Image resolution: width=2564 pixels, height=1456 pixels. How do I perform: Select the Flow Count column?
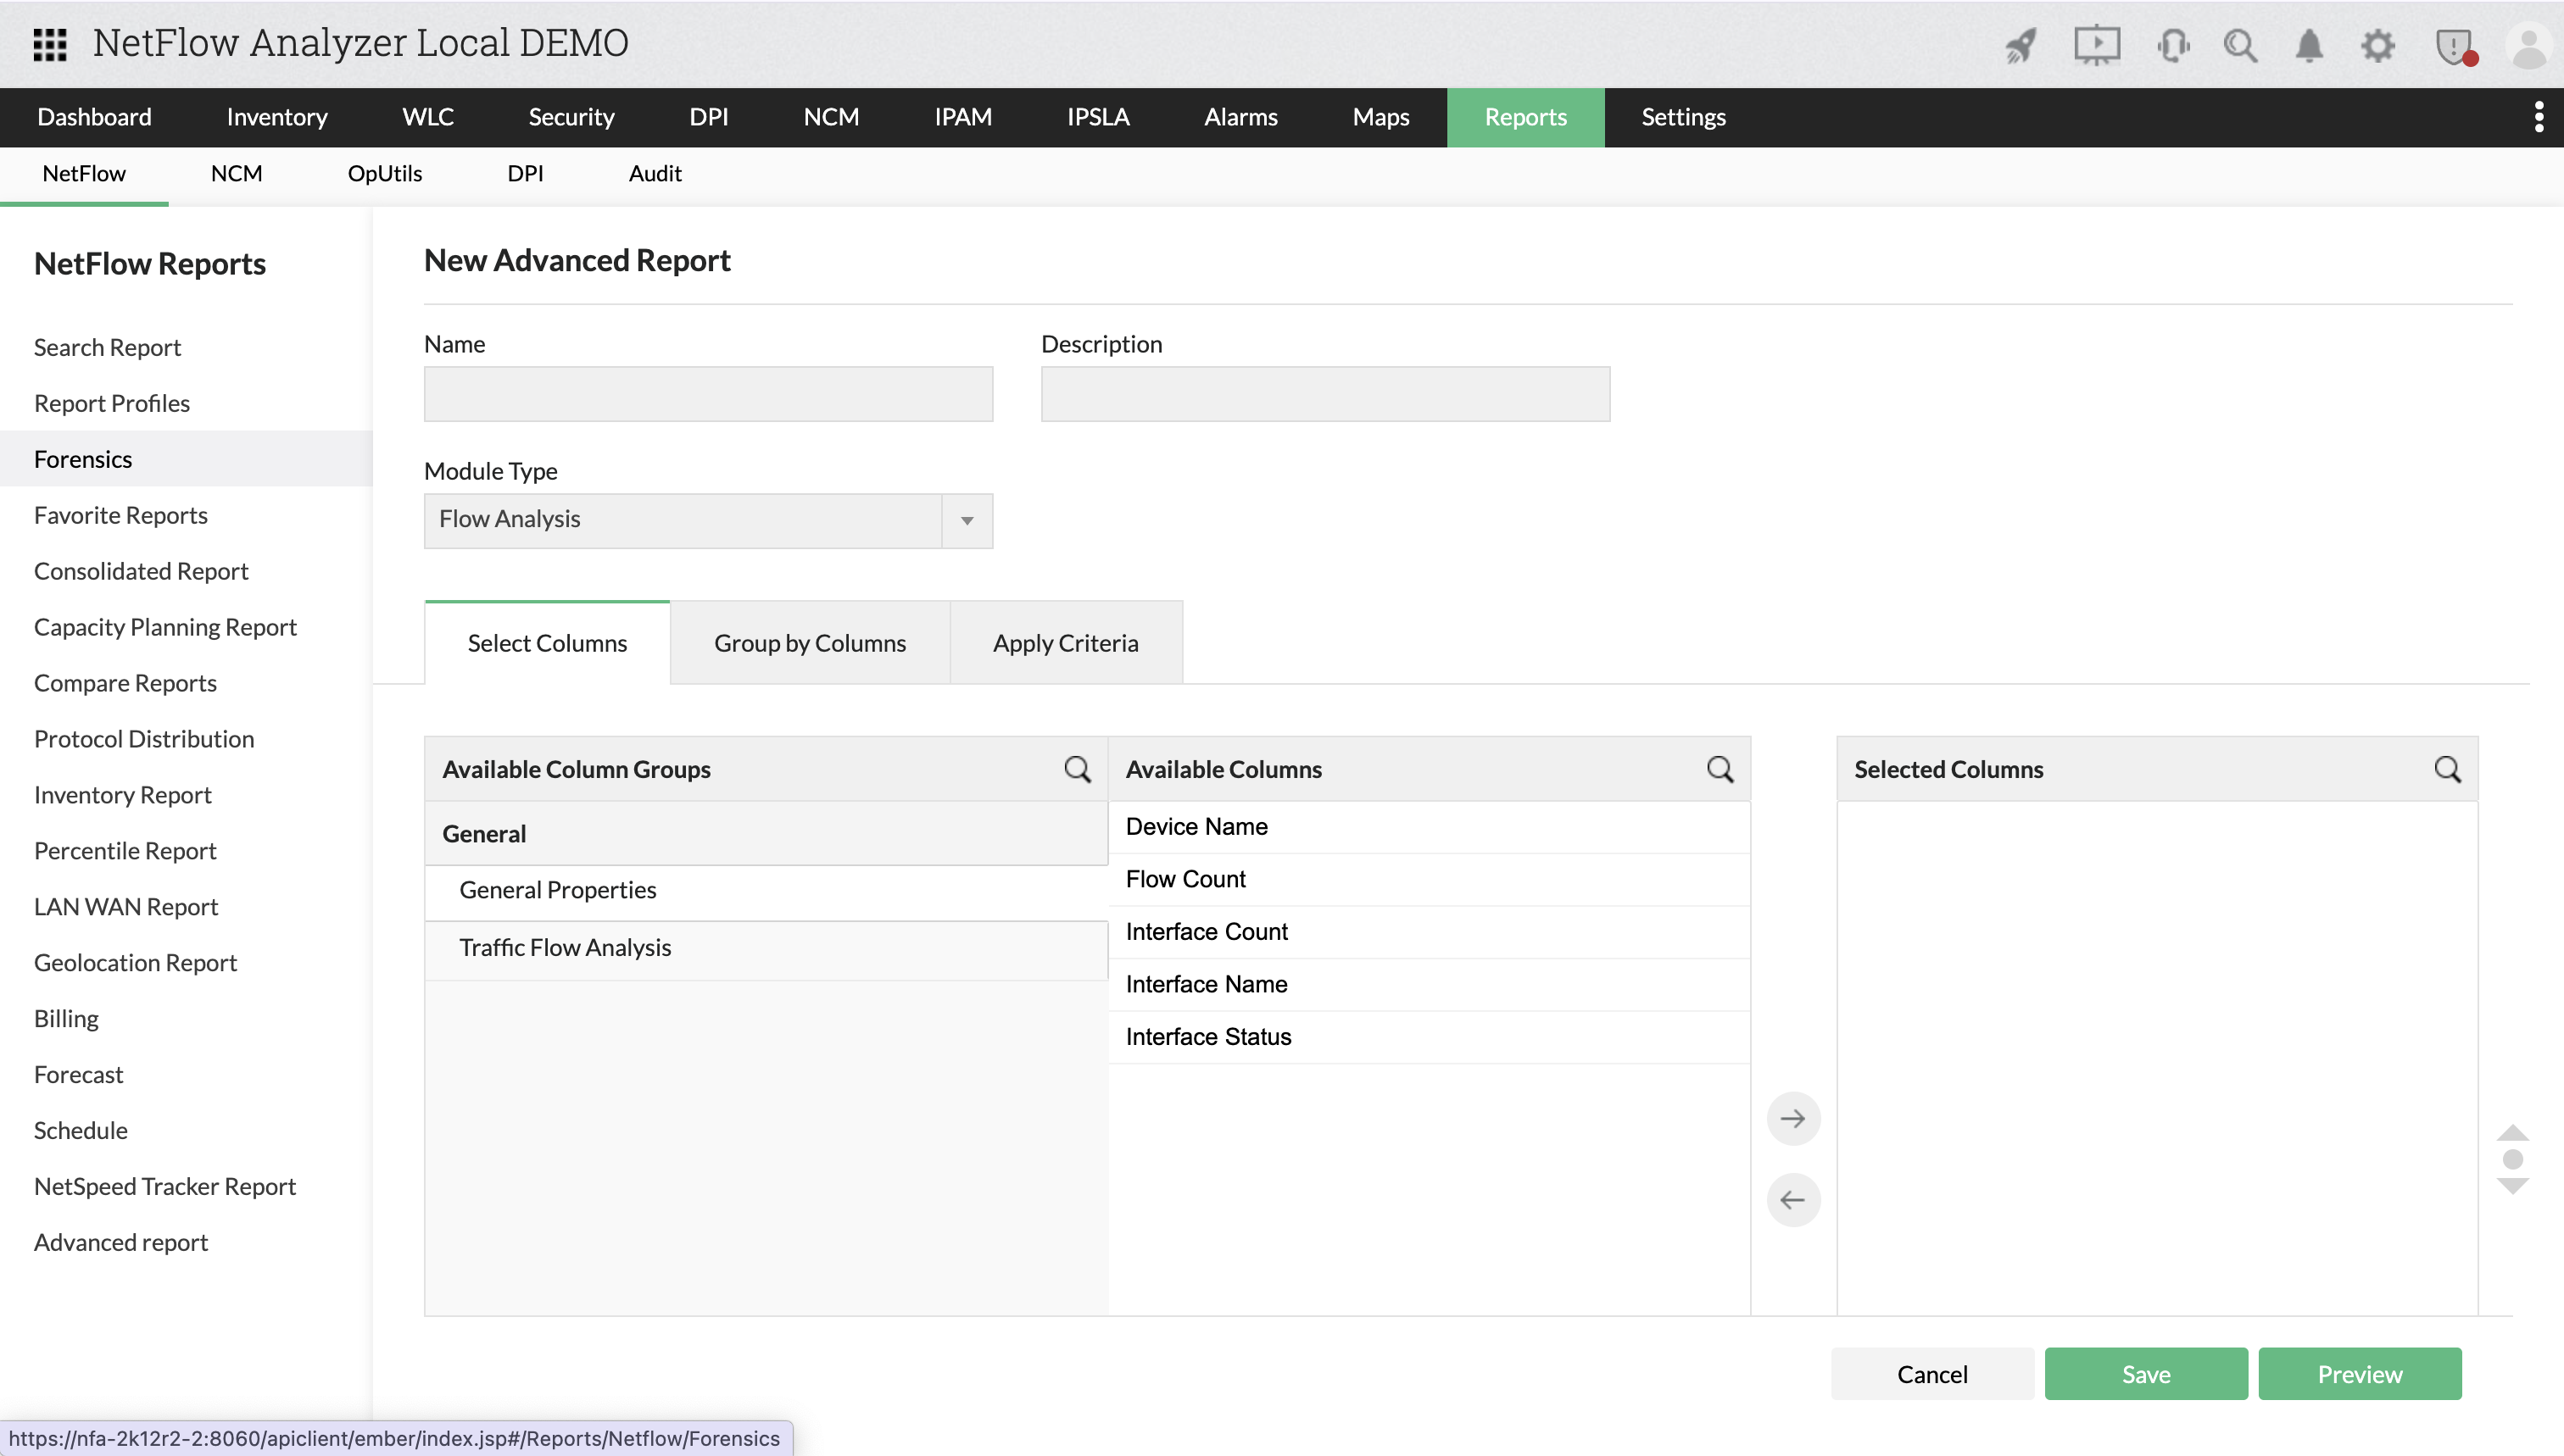(x=1185, y=879)
